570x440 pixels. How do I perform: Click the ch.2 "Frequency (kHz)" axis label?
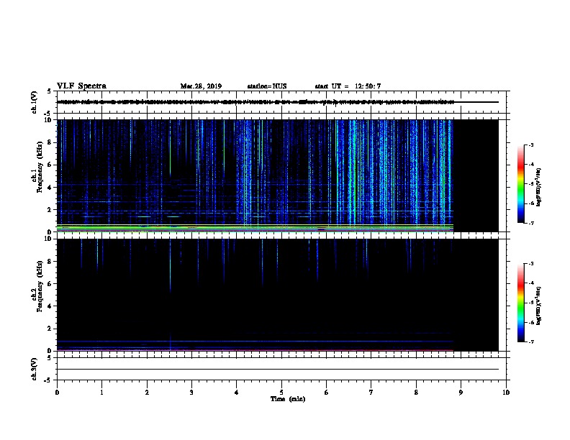pos(40,286)
